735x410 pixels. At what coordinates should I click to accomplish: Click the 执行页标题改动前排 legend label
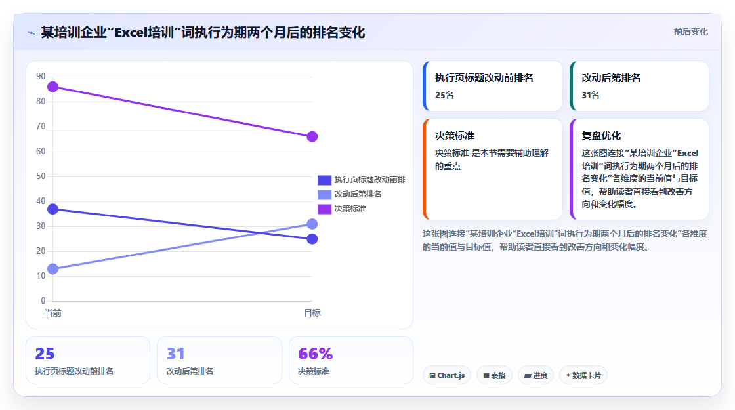tap(369, 180)
